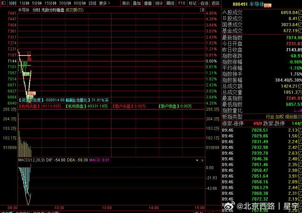302x213 pixels.
Task: Click the 反弹 signal marker on price chart
Action: pos(32,93)
